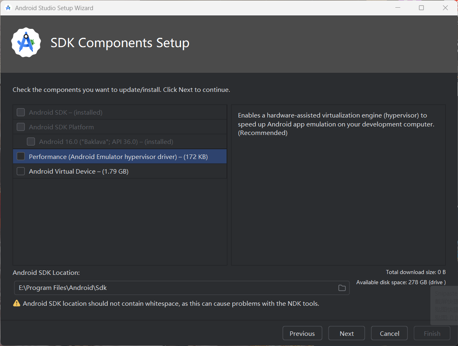This screenshot has width=458, height=346.
Task: Open the SDK location folder browser
Action: click(342, 288)
